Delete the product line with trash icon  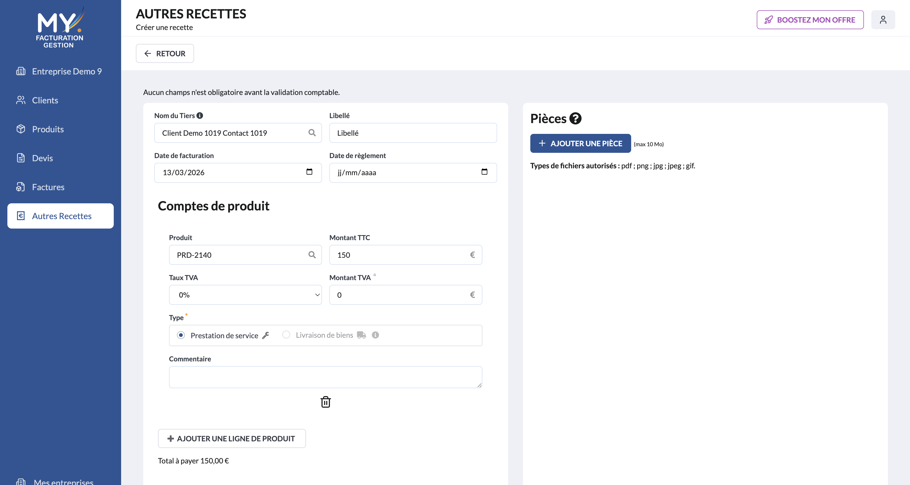pyautogui.click(x=325, y=402)
